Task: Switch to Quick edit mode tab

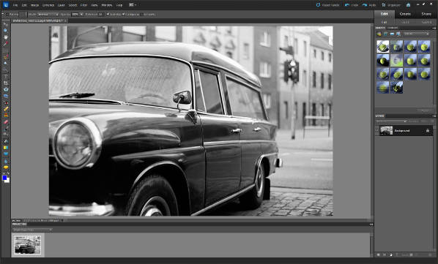Action: (x=406, y=22)
